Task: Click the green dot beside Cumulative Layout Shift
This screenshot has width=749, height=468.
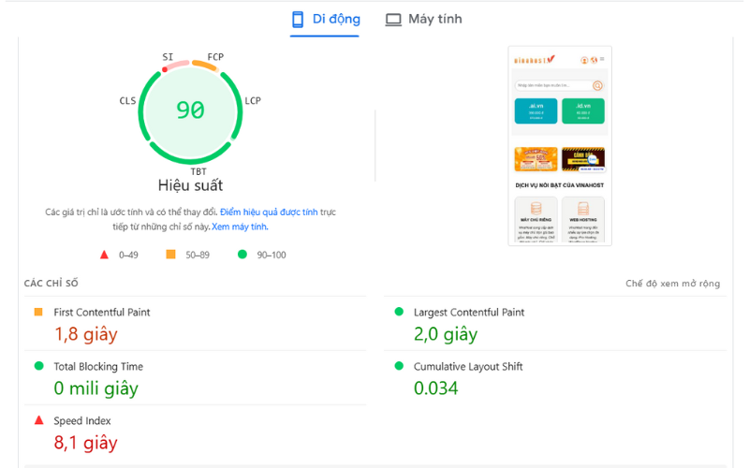Action: (x=399, y=366)
